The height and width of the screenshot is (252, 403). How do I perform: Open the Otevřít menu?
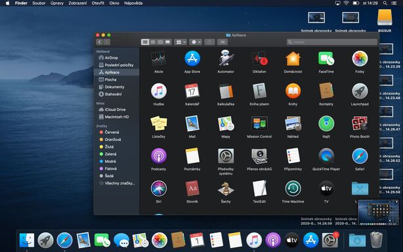tap(98, 3)
